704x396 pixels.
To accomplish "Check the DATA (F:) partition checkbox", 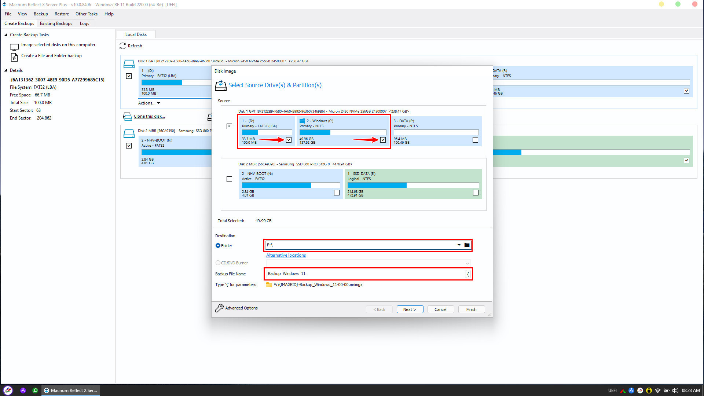I will click(x=475, y=140).
